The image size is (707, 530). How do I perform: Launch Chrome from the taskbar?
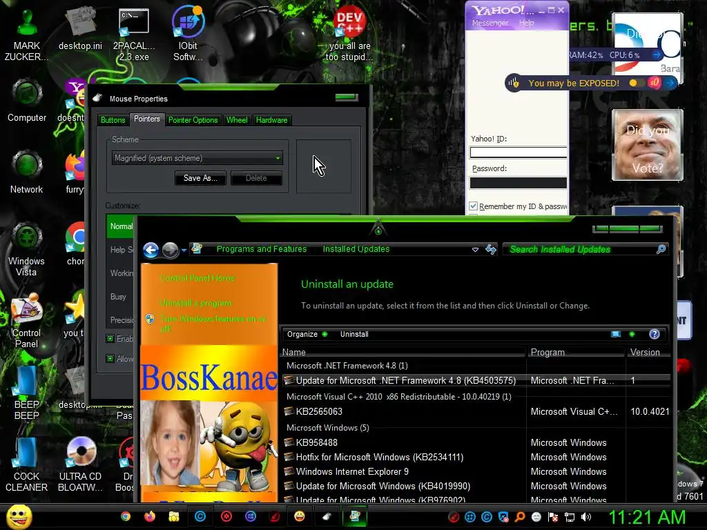(x=126, y=516)
